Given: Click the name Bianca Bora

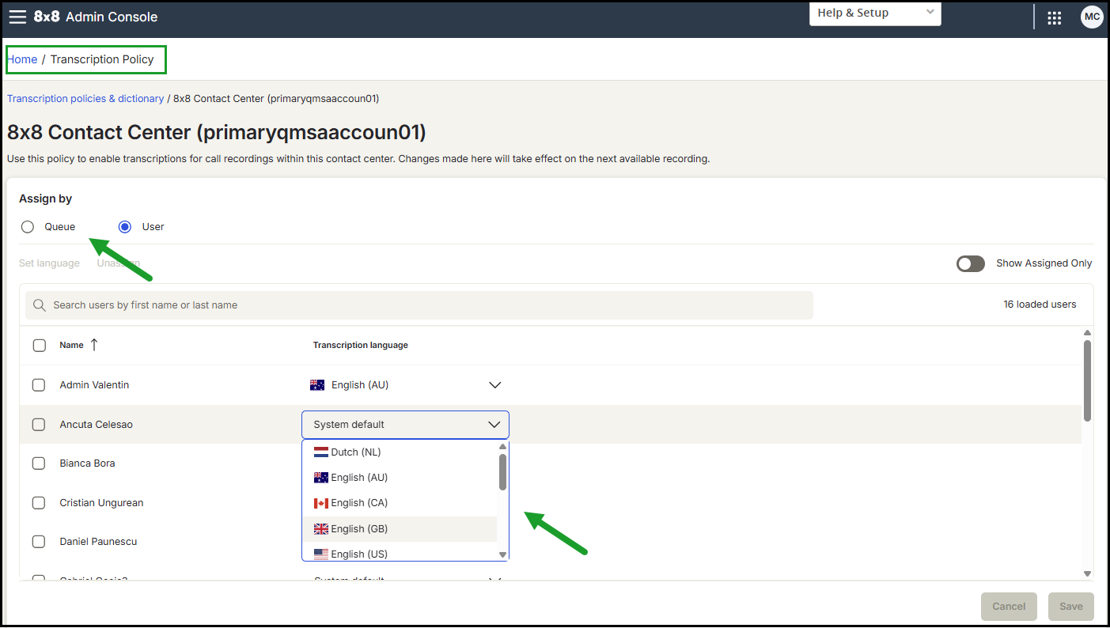Looking at the screenshot, I should point(88,463).
